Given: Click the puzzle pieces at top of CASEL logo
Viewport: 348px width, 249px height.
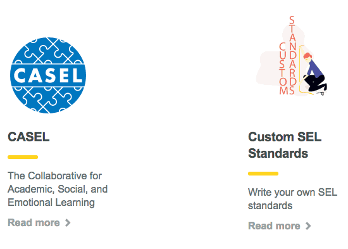Looking at the screenshot, I should (48, 51).
